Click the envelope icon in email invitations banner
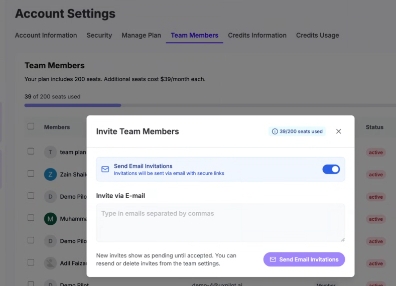This screenshot has width=396, height=286. click(105, 170)
